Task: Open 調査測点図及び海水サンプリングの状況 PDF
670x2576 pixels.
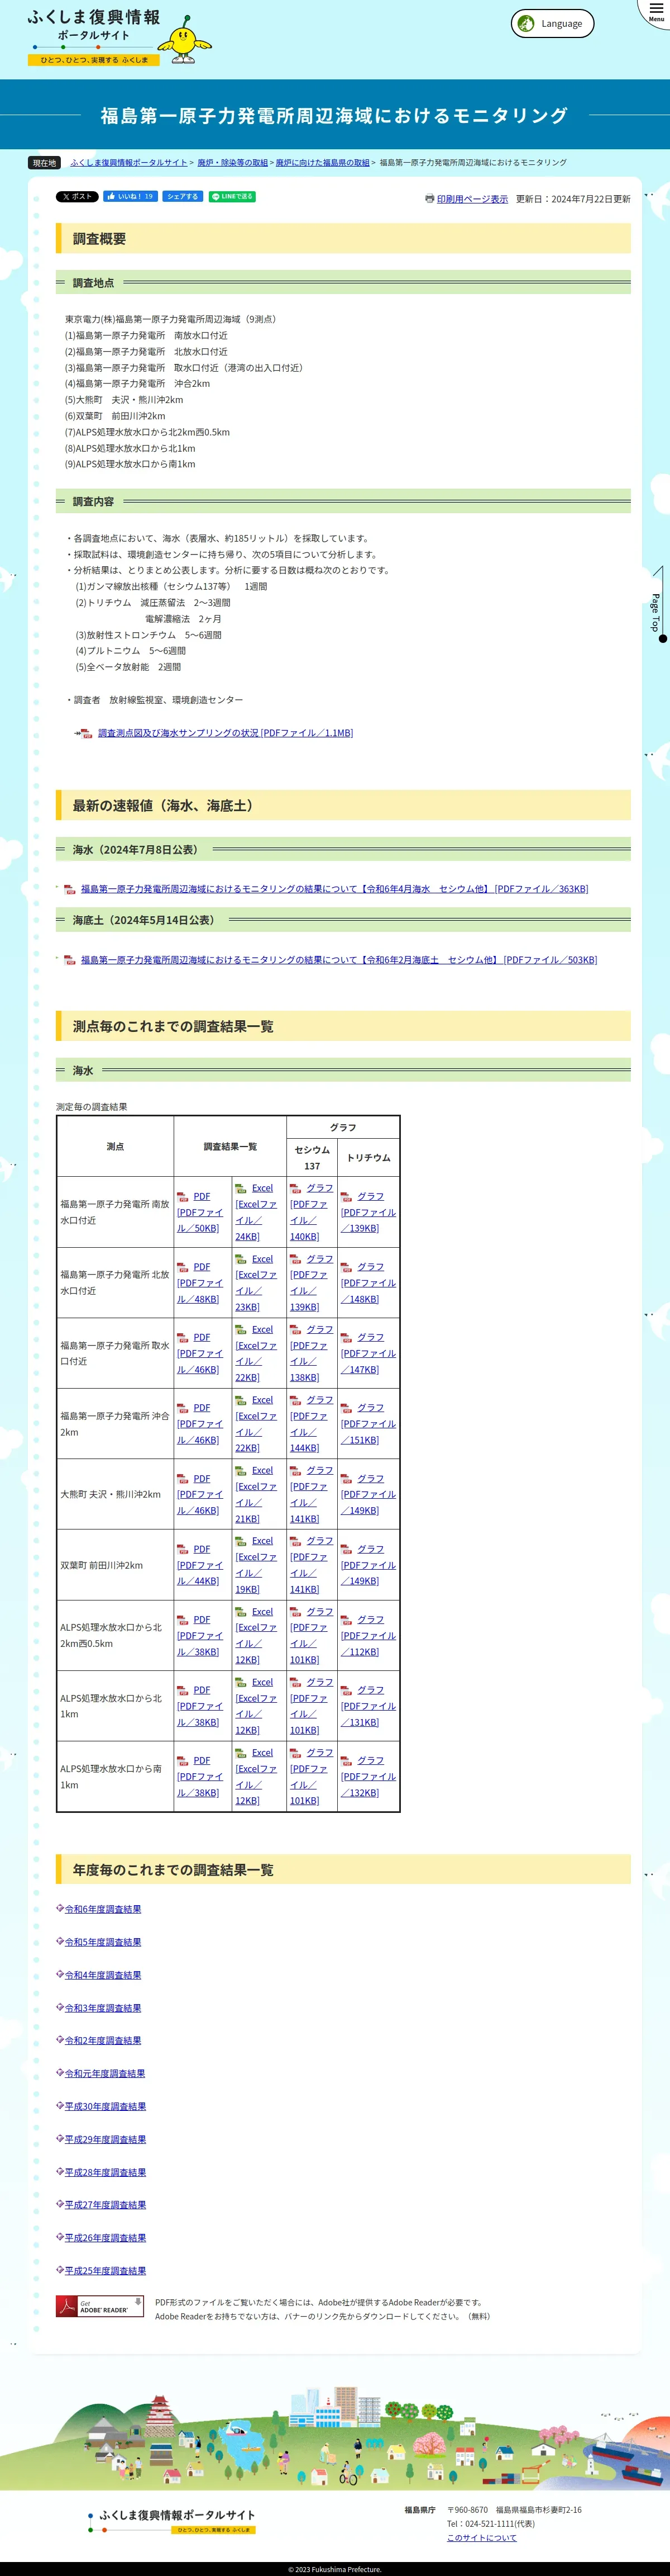Action: (224, 733)
